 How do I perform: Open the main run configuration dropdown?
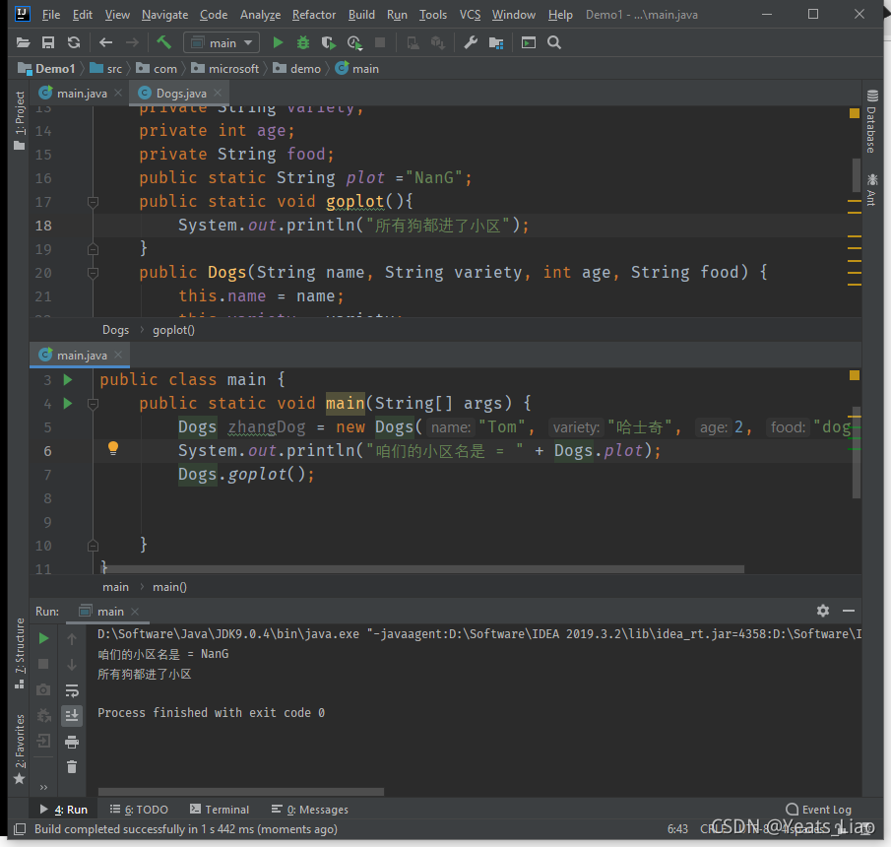point(222,42)
